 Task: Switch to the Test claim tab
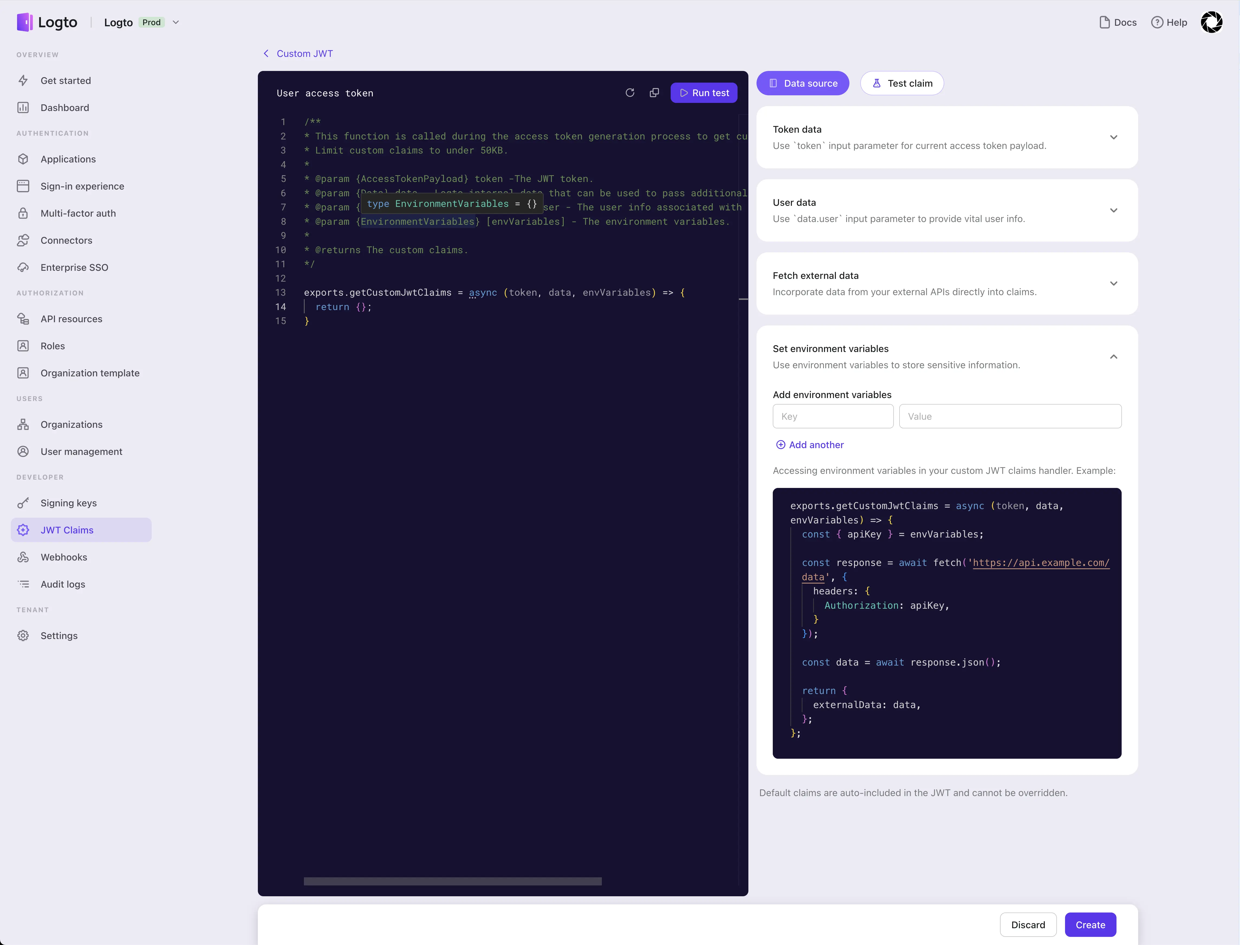pos(902,83)
